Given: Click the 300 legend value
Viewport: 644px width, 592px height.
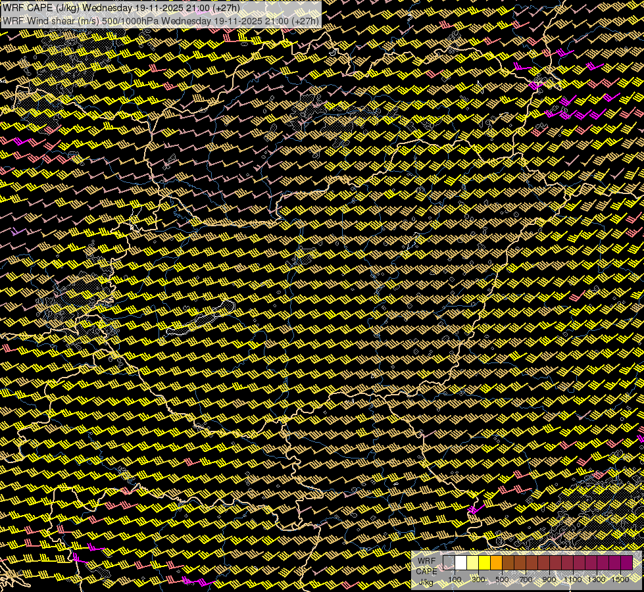Looking at the screenshot, I should coord(478,580).
